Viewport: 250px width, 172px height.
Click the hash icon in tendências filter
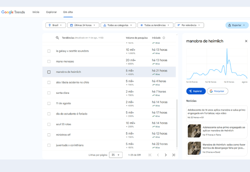[x=141, y=25]
